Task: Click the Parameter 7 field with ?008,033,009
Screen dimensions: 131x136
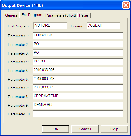Action: 78,88
